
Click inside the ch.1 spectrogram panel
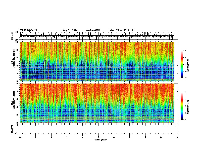tap(97, 61)
